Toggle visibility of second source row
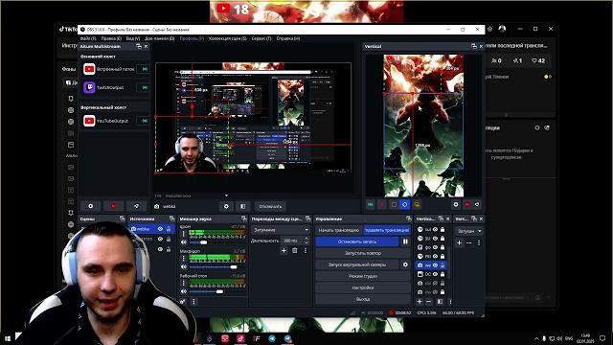Viewport: 613px width, 345px height. pyautogui.click(x=160, y=239)
